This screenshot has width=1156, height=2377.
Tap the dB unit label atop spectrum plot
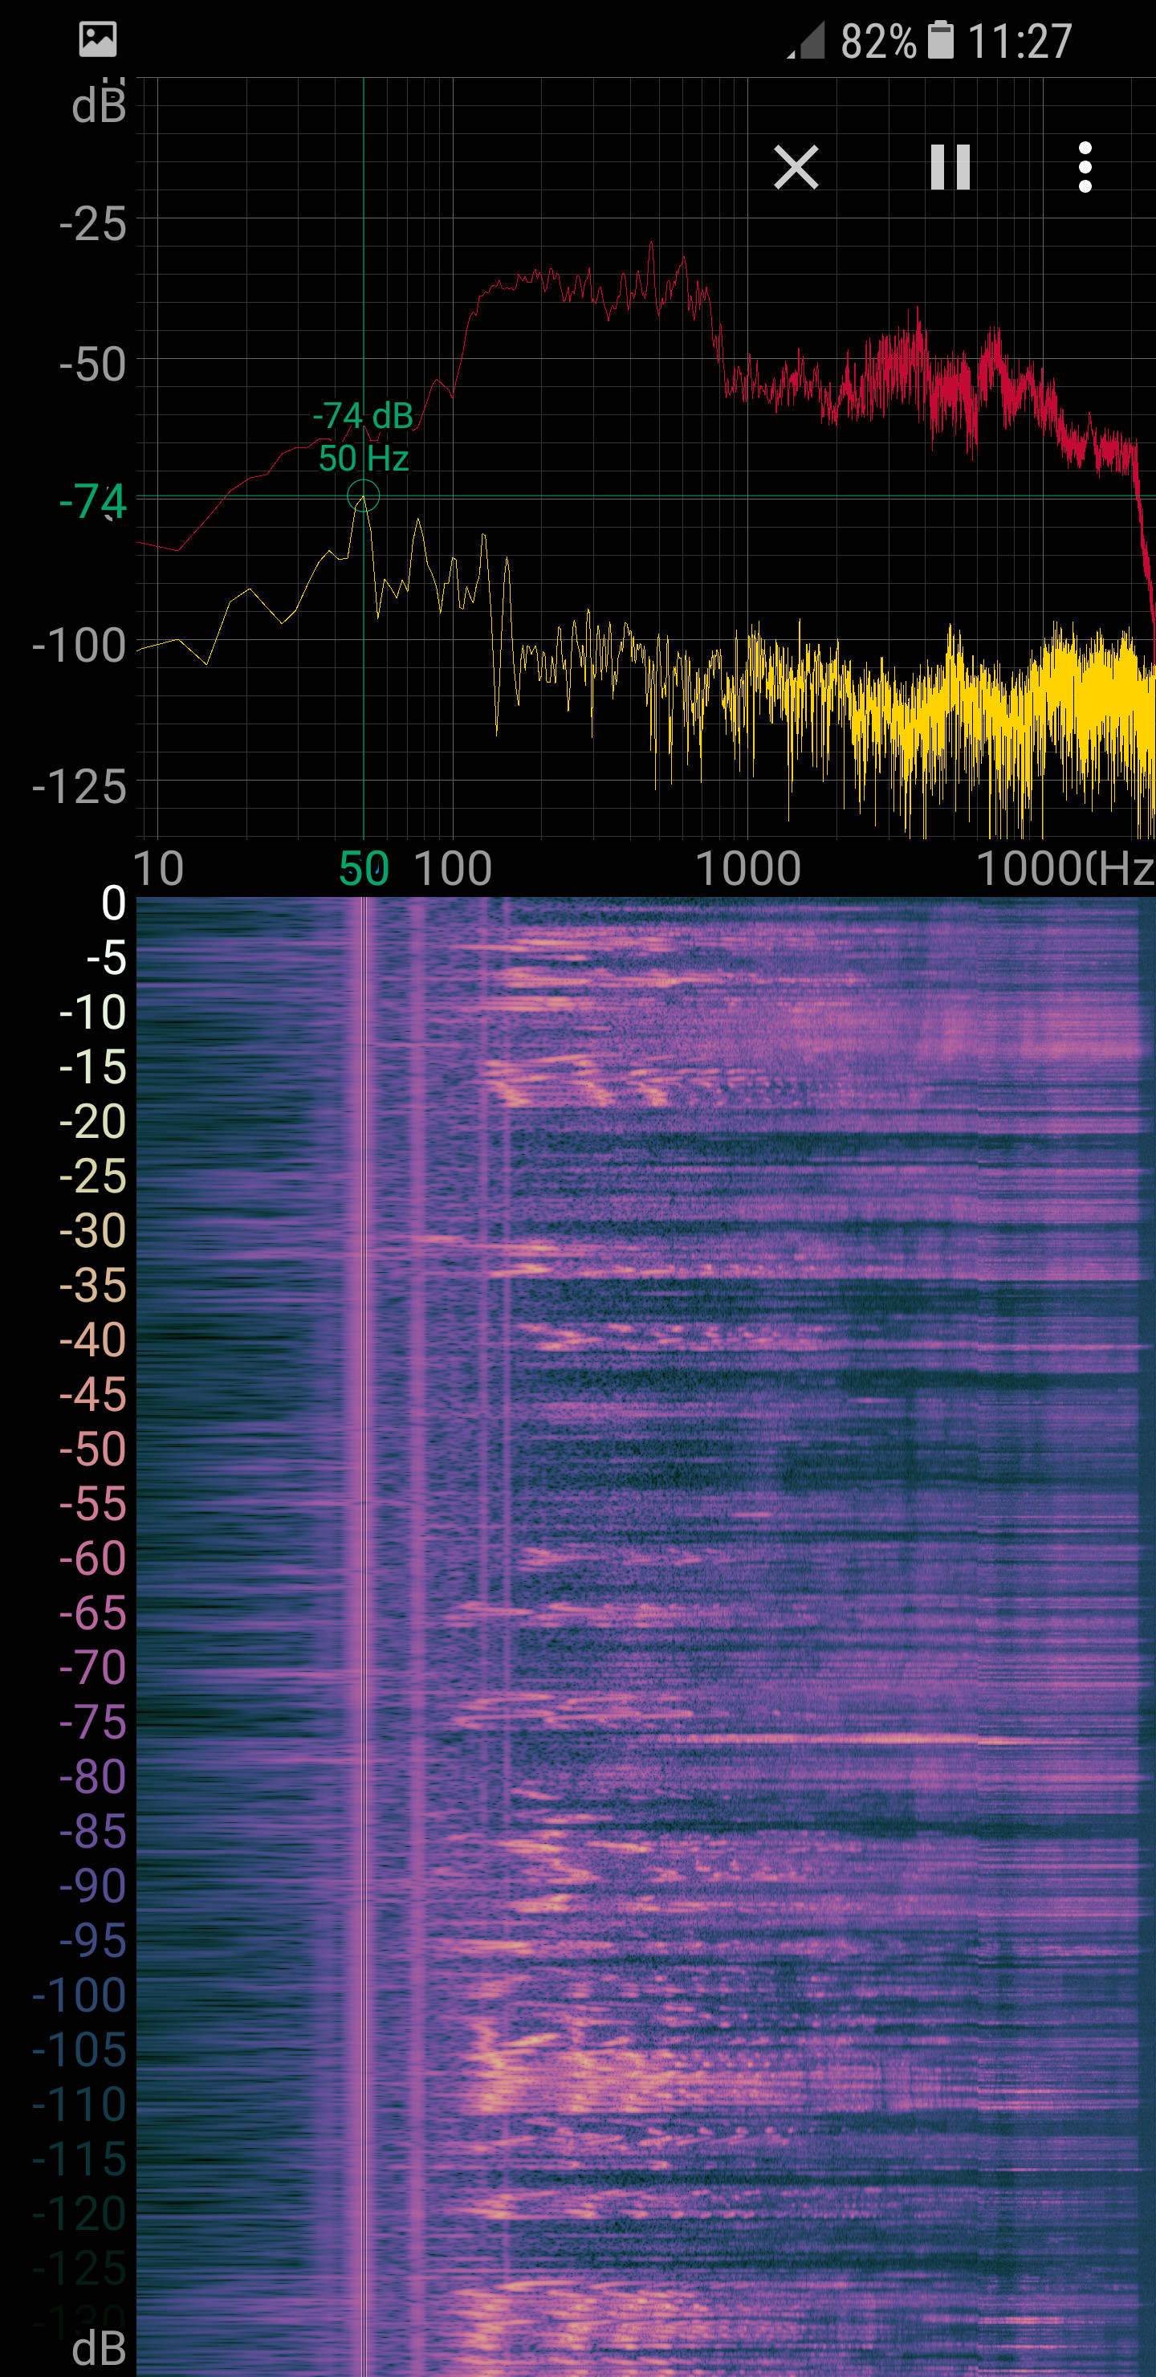pos(99,106)
